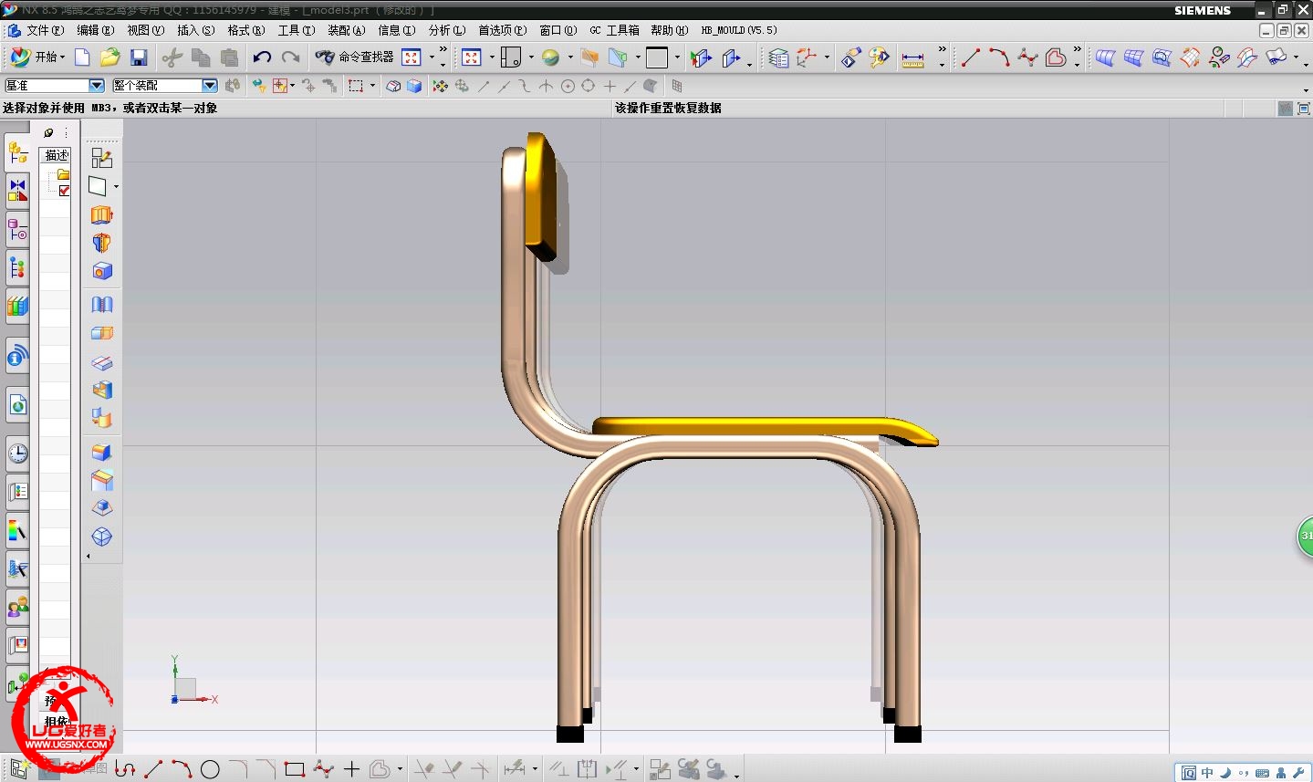Image resolution: width=1313 pixels, height=782 pixels.
Task: Select the Line sketch tool in the top toolbar
Action: pos(971,57)
